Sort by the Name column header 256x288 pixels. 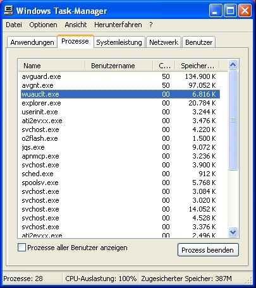52,66
